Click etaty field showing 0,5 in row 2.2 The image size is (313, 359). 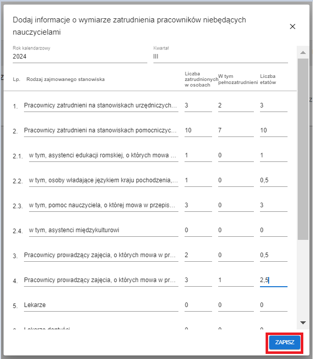[x=273, y=181]
